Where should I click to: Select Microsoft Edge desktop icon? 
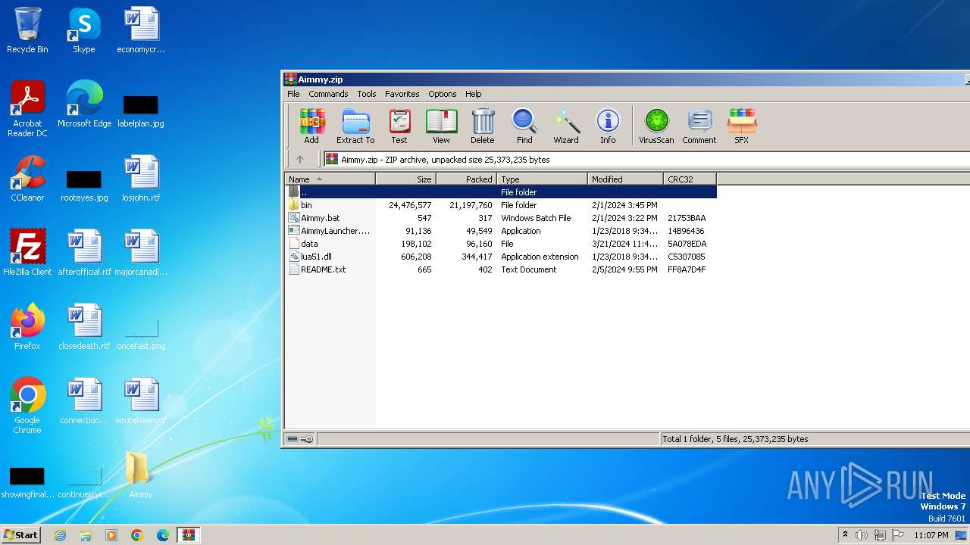point(84,104)
